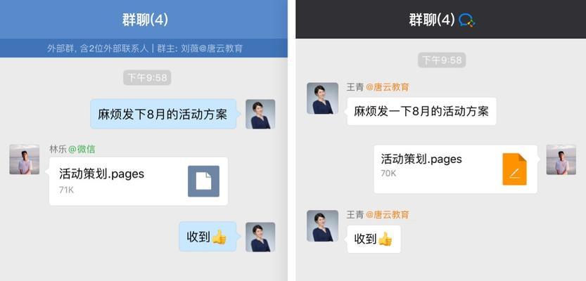Image resolution: width=586 pixels, height=281 pixels.
Task: Open the orange Pages file icon
Action: click(x=514, y=169)
